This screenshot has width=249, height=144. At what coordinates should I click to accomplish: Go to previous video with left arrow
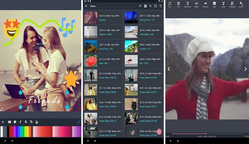(x=169, y=69)
